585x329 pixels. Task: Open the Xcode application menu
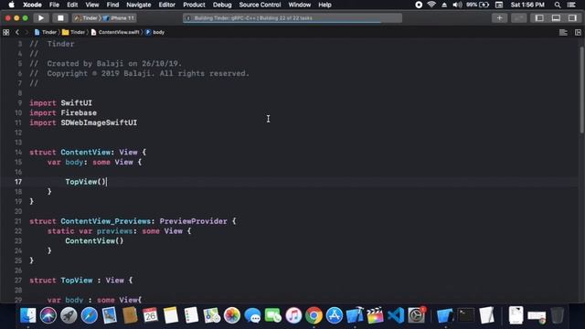pos(32,5)
